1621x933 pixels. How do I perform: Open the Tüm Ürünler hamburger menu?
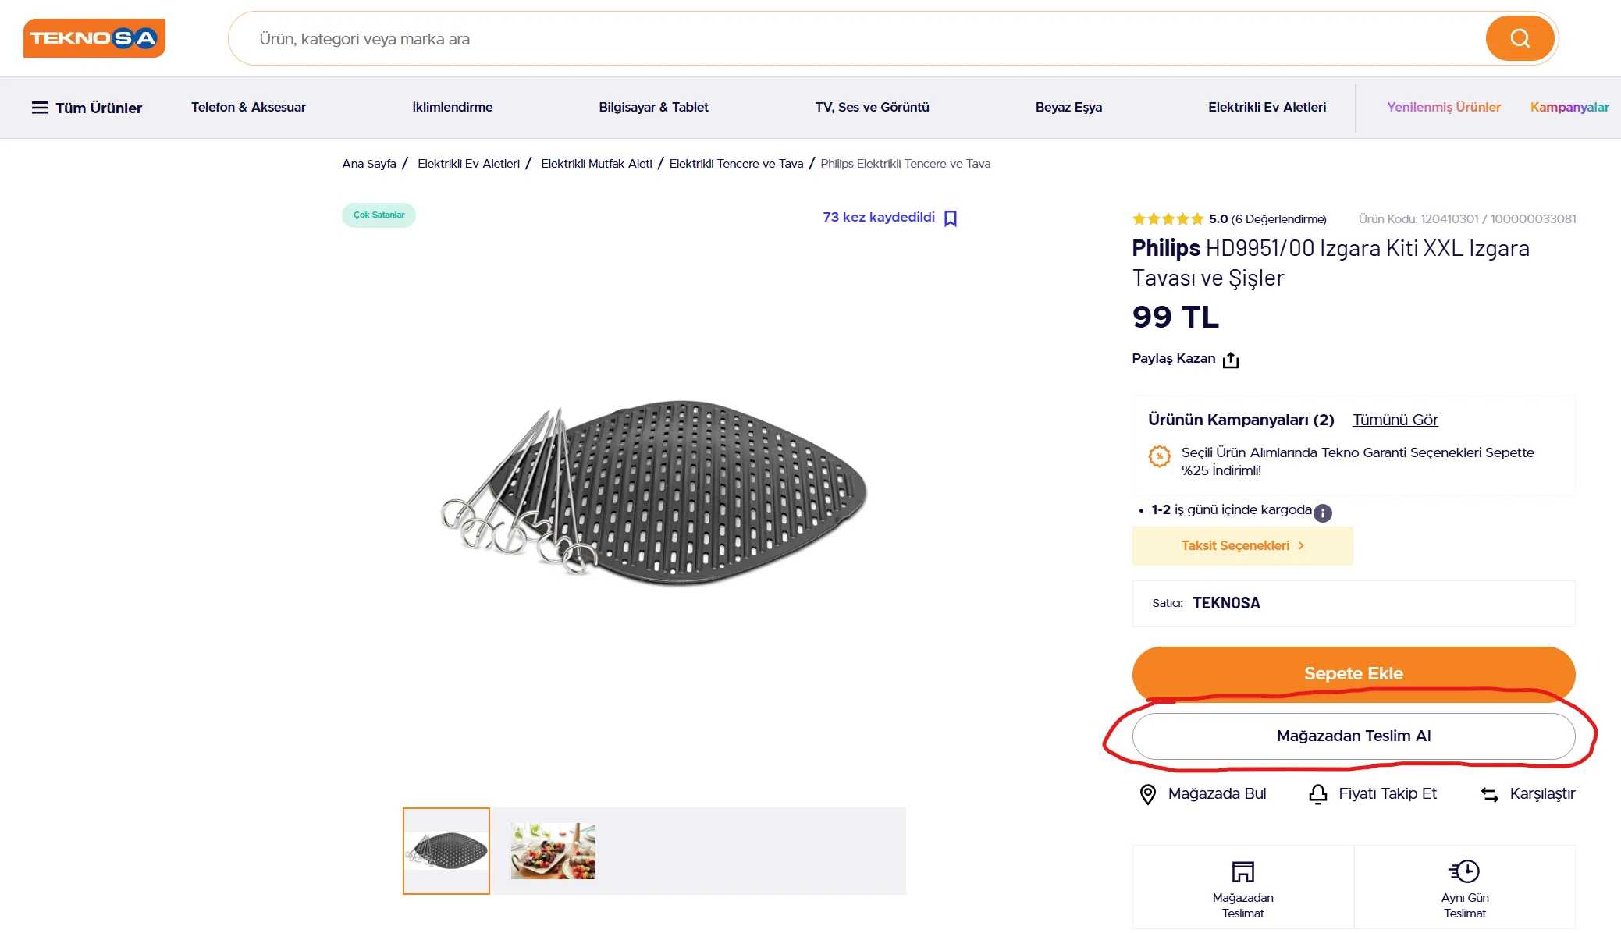coord(87,108)
